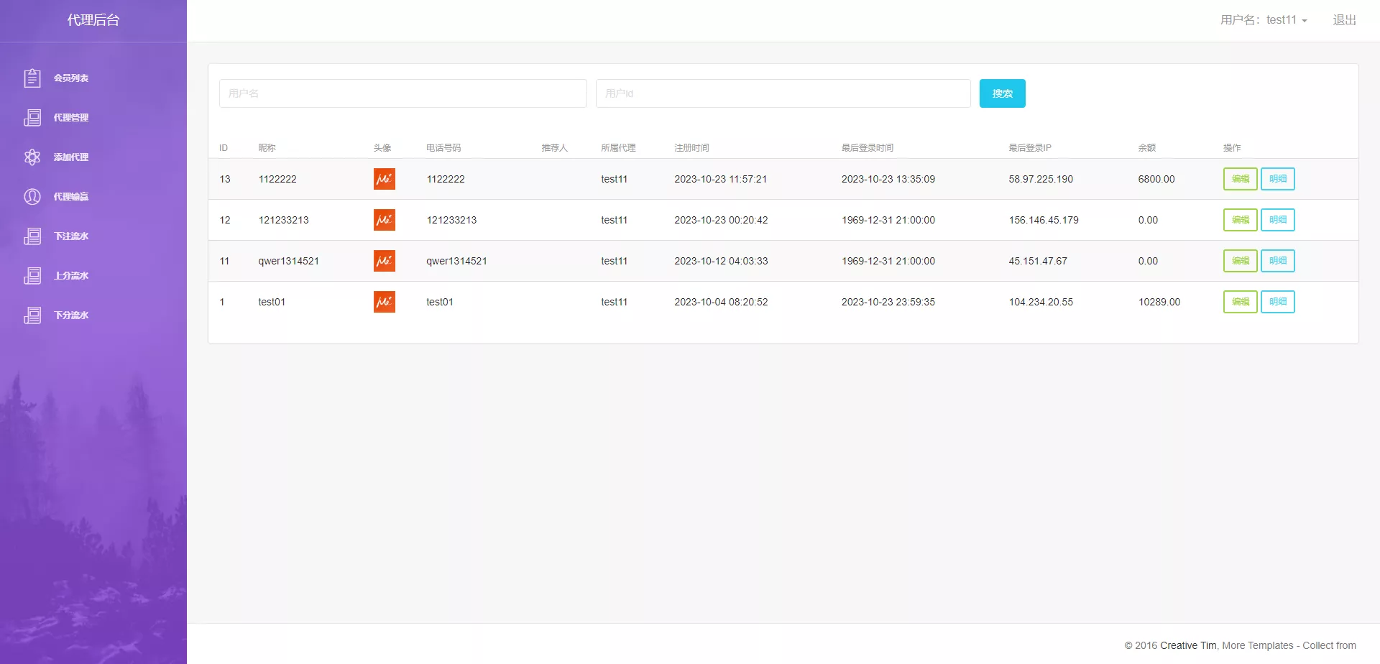1380x664 pixels.
Task: Click avatar image of user test01
Action: (x=384, y=302)
